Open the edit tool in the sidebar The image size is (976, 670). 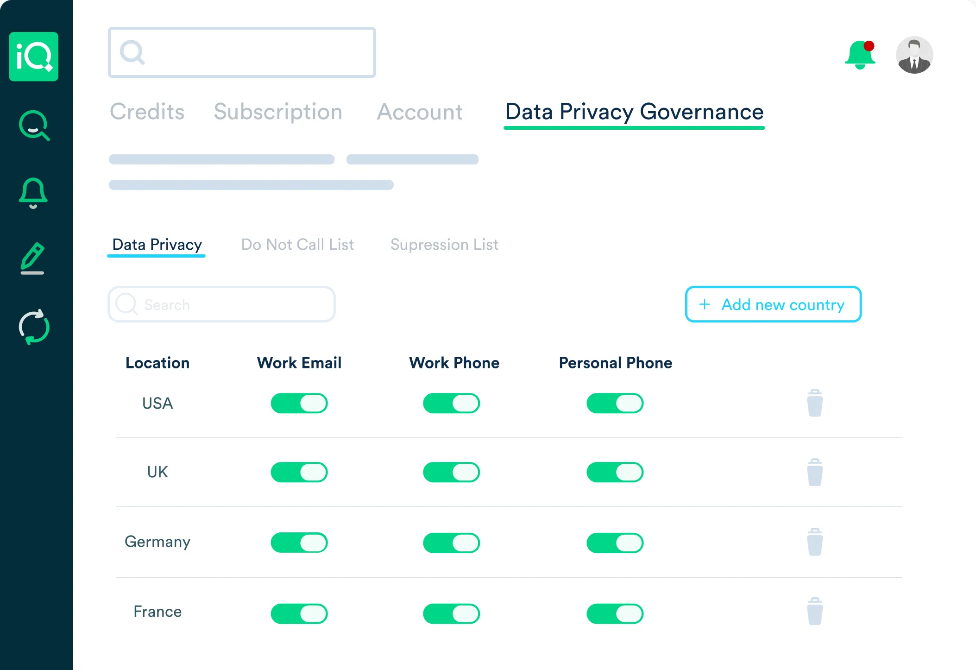point(33,259)
